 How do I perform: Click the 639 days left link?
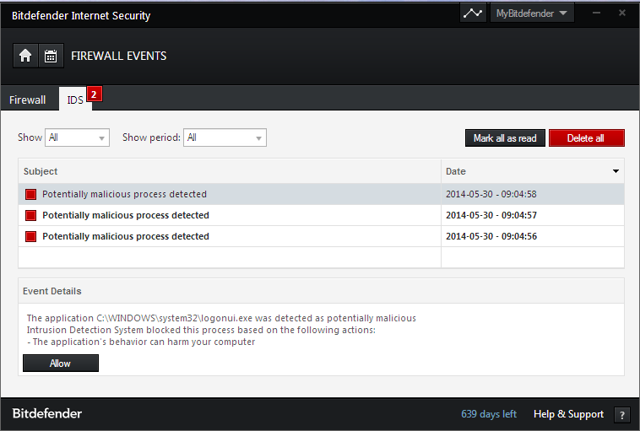tap(489, 414)
